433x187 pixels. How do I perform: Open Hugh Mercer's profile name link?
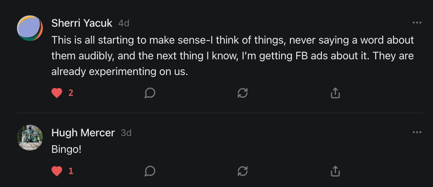(83, 133)
